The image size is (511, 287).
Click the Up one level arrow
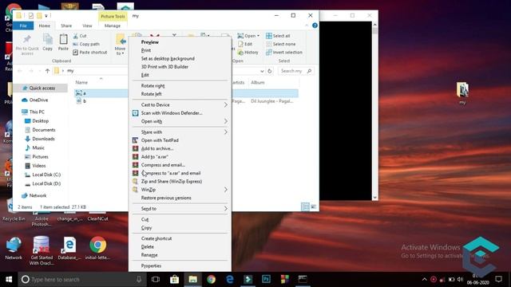tap(48, 71)
